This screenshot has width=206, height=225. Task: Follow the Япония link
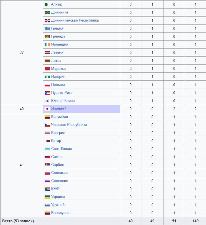point(57,108)
